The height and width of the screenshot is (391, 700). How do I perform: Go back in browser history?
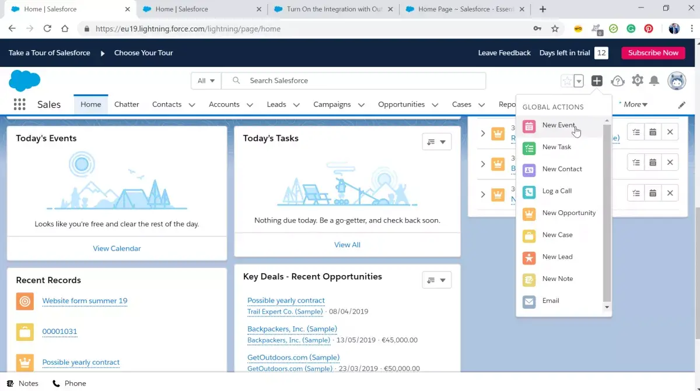click(12, 29)
